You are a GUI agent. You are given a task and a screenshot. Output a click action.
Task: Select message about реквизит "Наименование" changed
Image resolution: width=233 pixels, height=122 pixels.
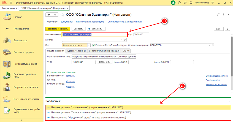(138, 107)
